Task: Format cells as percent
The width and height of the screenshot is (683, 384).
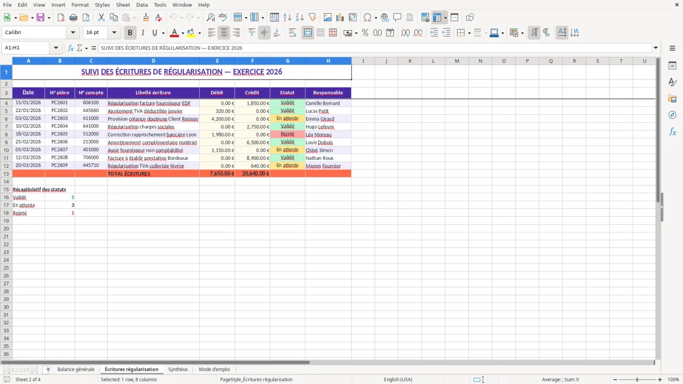Action: [x=365, y=33]
